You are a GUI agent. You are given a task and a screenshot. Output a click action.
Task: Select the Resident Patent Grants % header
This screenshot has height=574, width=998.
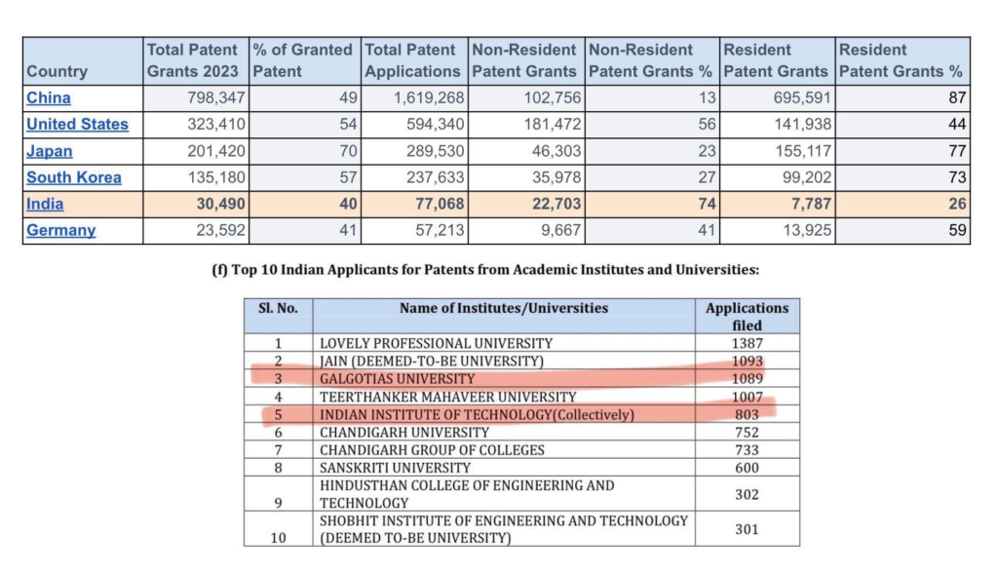[x=902, y=60]
